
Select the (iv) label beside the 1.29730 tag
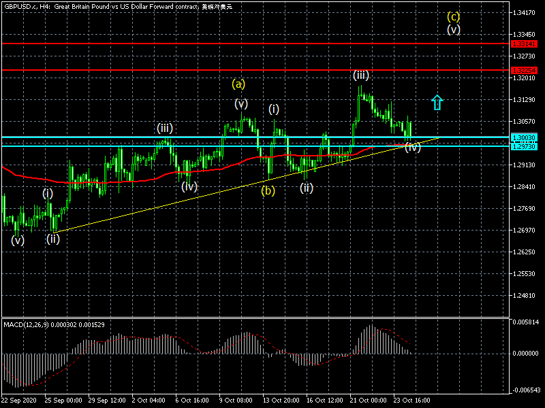point(413,148)
